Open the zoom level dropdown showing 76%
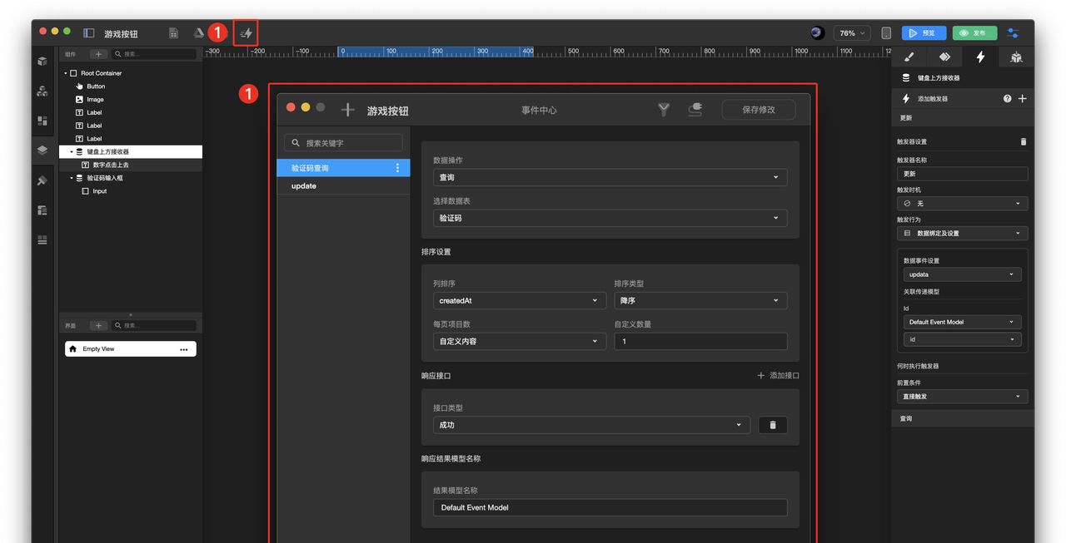The image size is (1066, 543). pyautogui.click(x=850, y=32)
